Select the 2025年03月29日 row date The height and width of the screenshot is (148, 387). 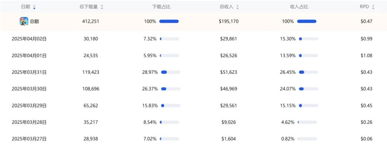point(29,106)
